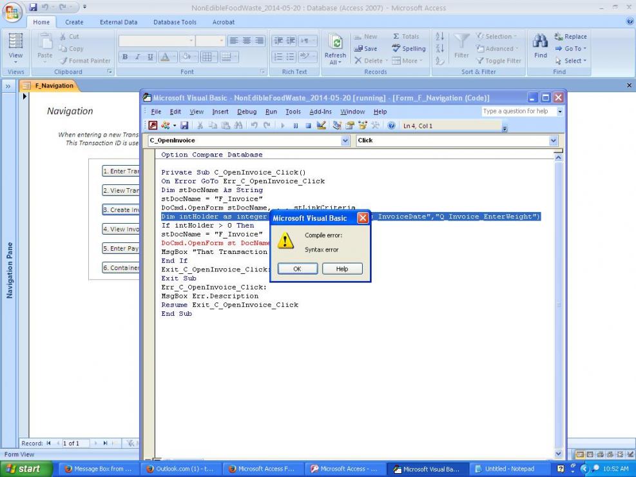Click the Copy icon in VB toolbar

(213, 126)
